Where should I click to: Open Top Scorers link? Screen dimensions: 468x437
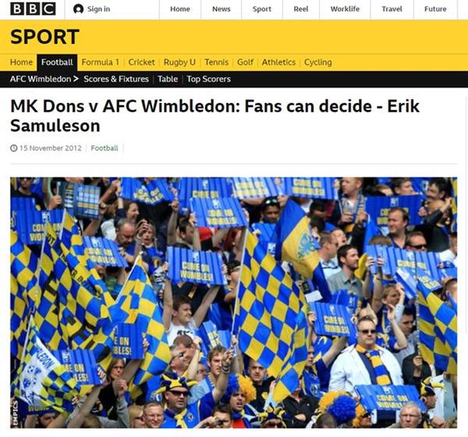208,79
